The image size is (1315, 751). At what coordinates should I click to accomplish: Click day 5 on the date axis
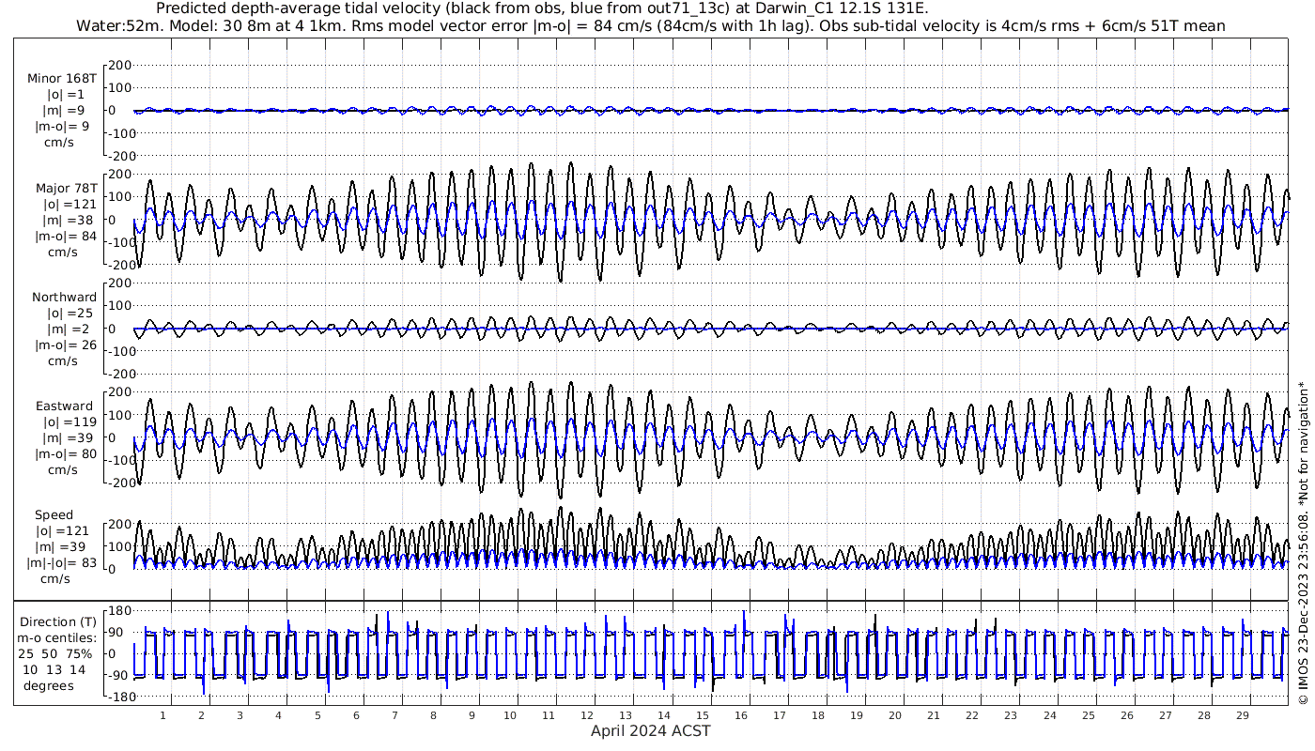317,715
